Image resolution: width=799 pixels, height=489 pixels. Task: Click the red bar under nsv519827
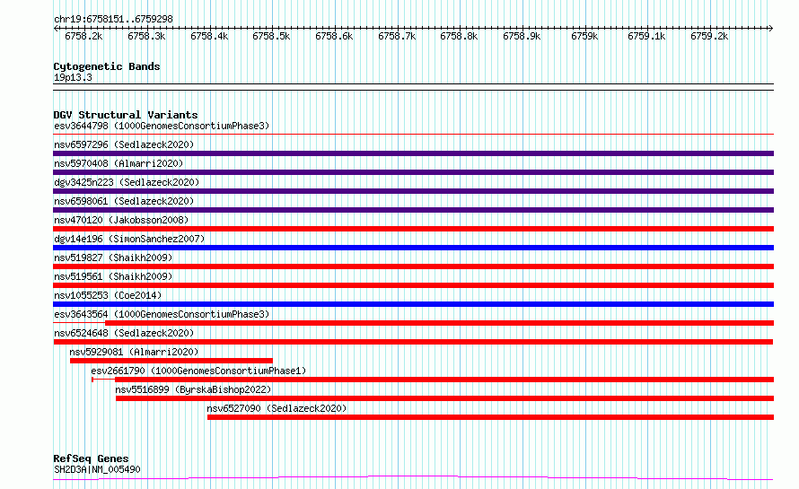tap(413, 266)
